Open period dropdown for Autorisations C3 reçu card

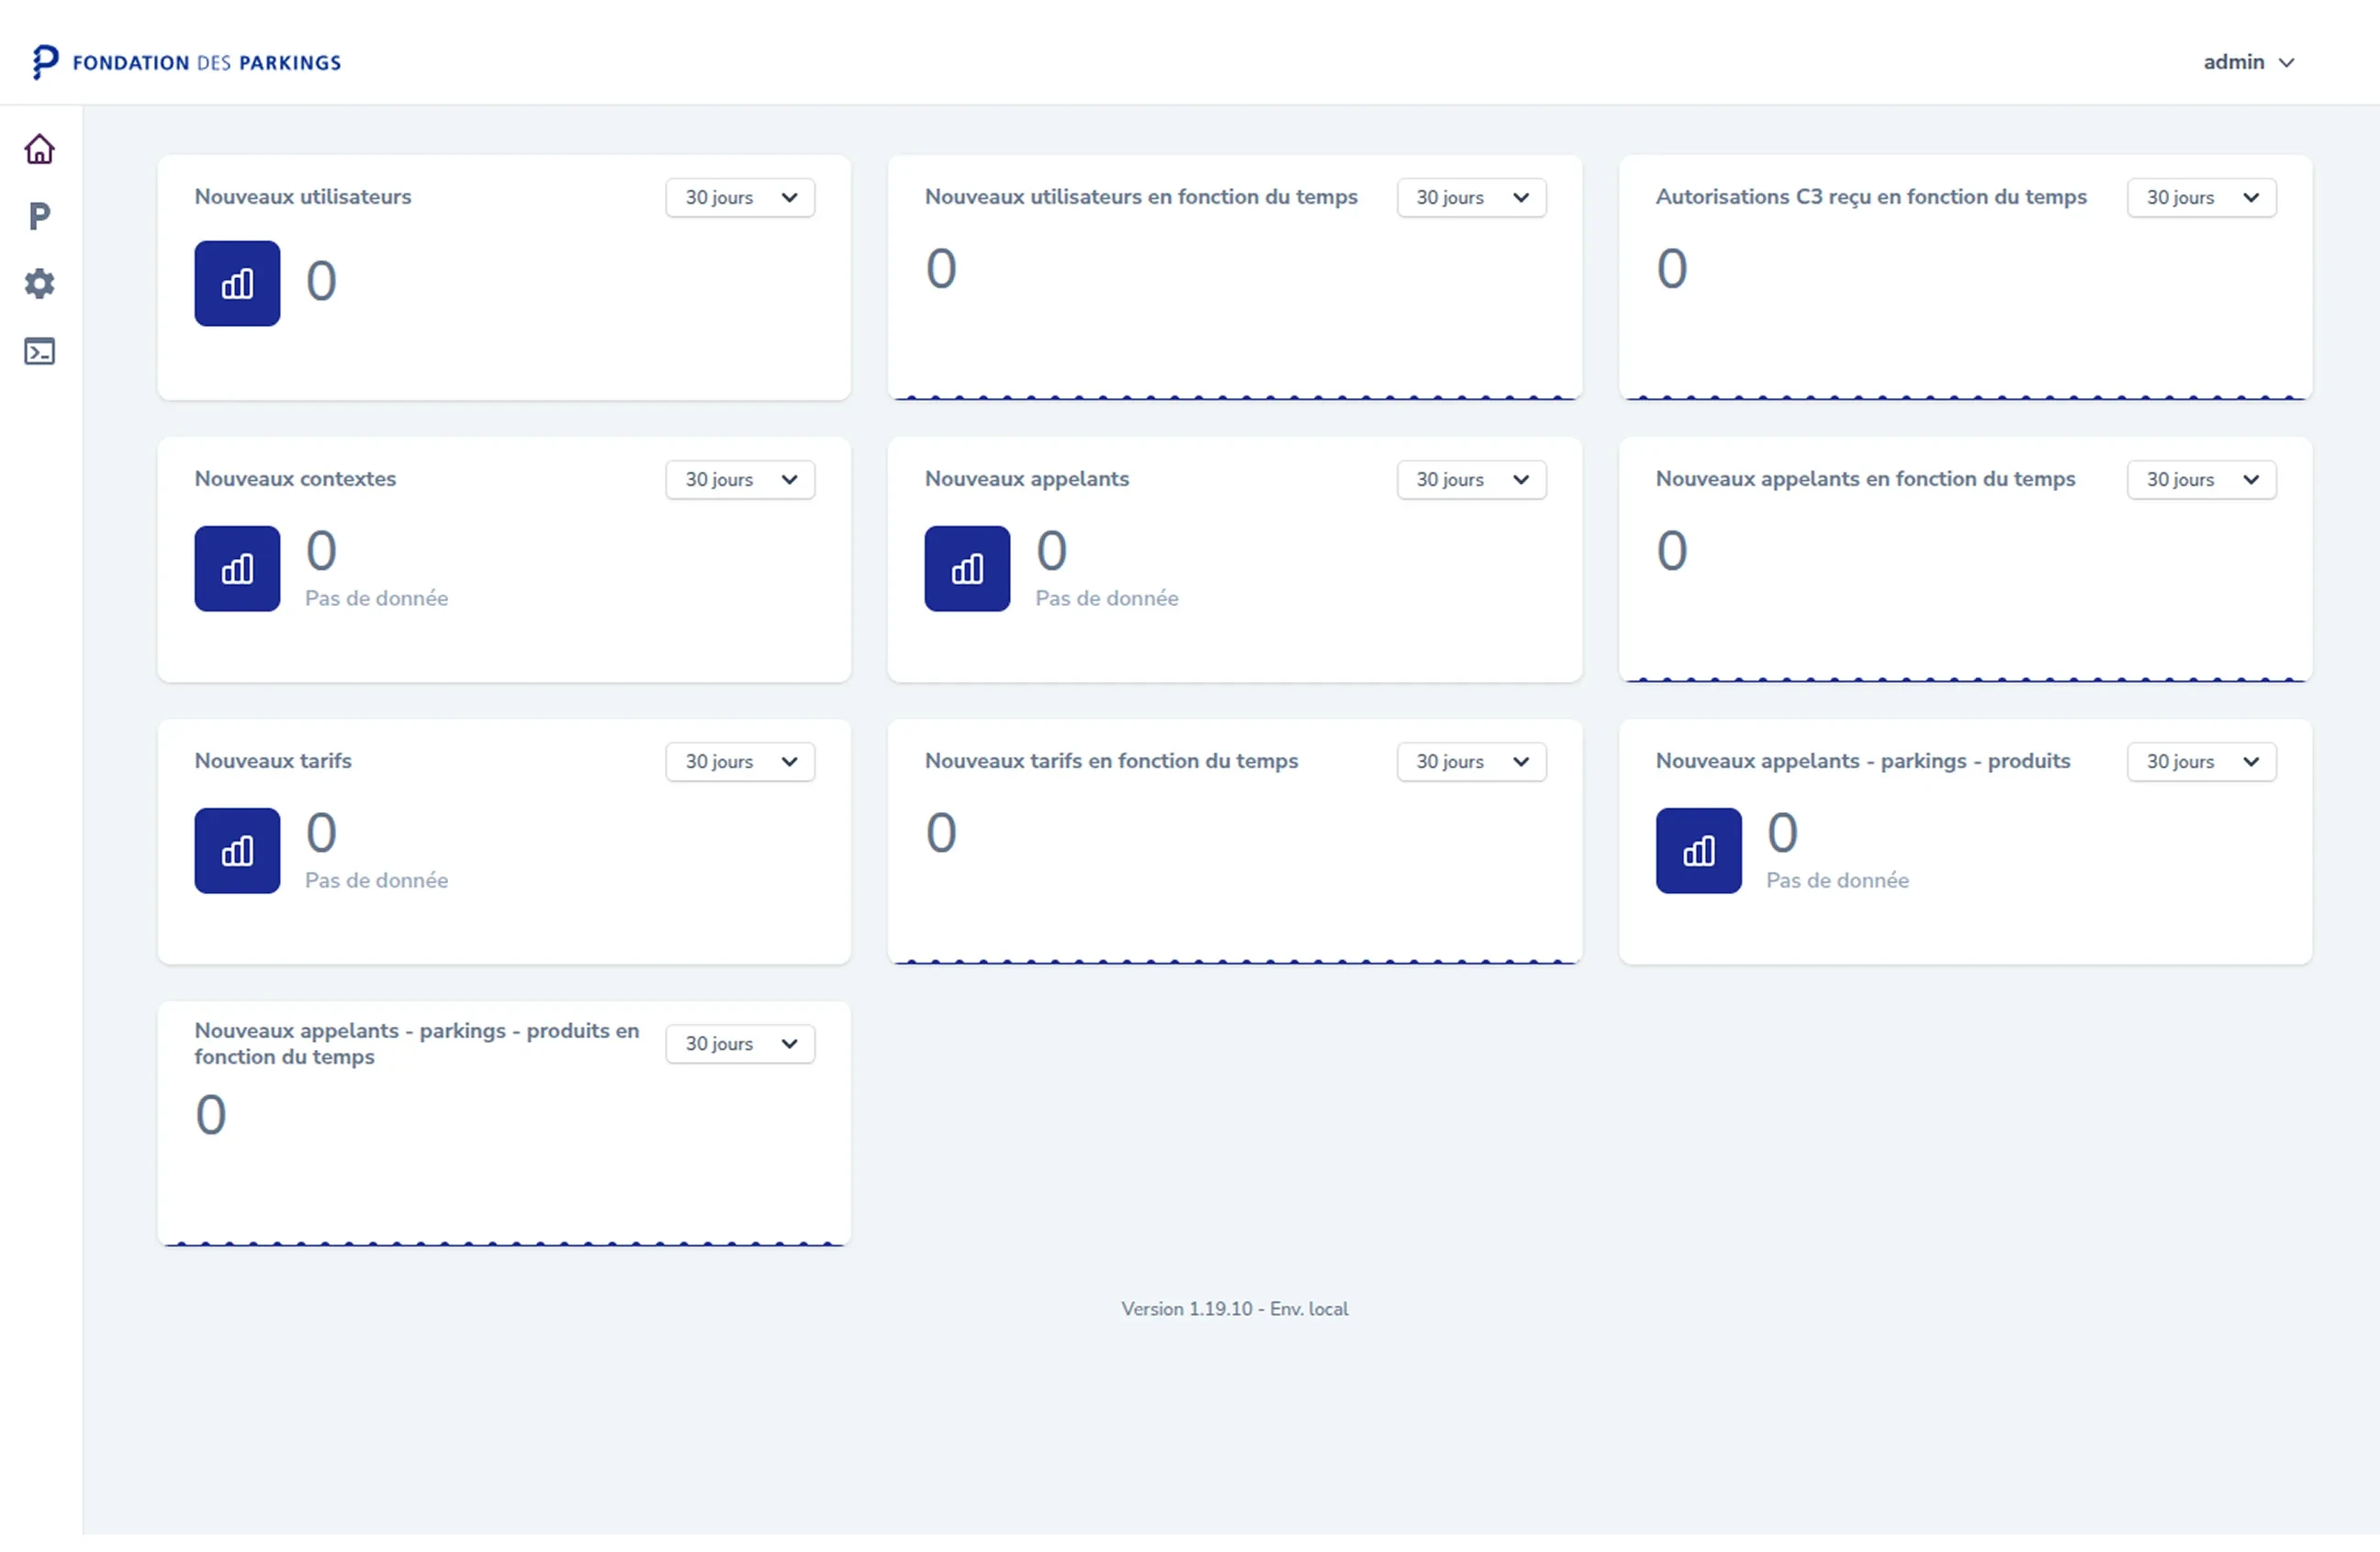coord(2201,198)
